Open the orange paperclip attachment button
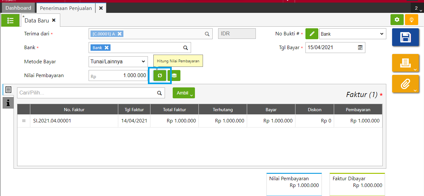 (x=405, y=84)
